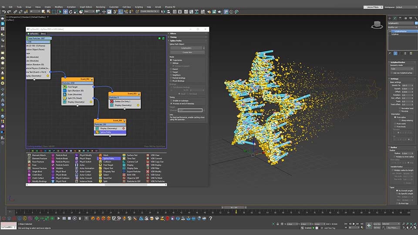Select tySplineMesher in the modifier stack
The image size is (418, 235).
402,31
